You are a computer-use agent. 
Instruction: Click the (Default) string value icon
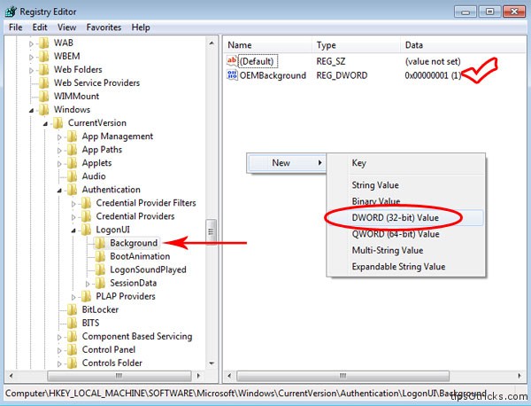(233, 61)
